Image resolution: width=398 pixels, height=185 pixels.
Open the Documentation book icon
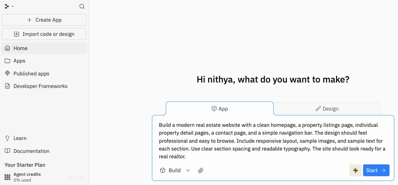click(7, 151)
